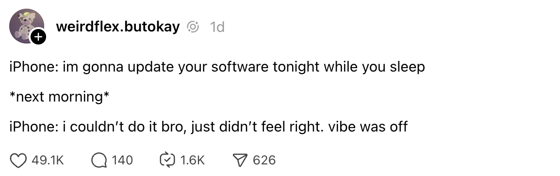Click the line ending "vibe was off"
560x176 pixels.
(x=209, y=127)
